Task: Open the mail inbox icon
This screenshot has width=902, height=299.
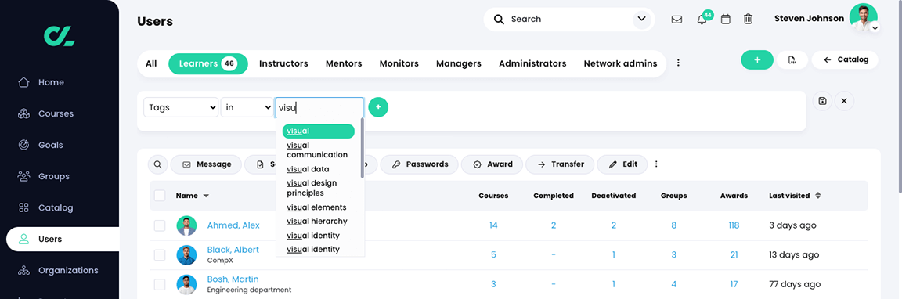Action: pyautogui.click(x=676, y=19)
